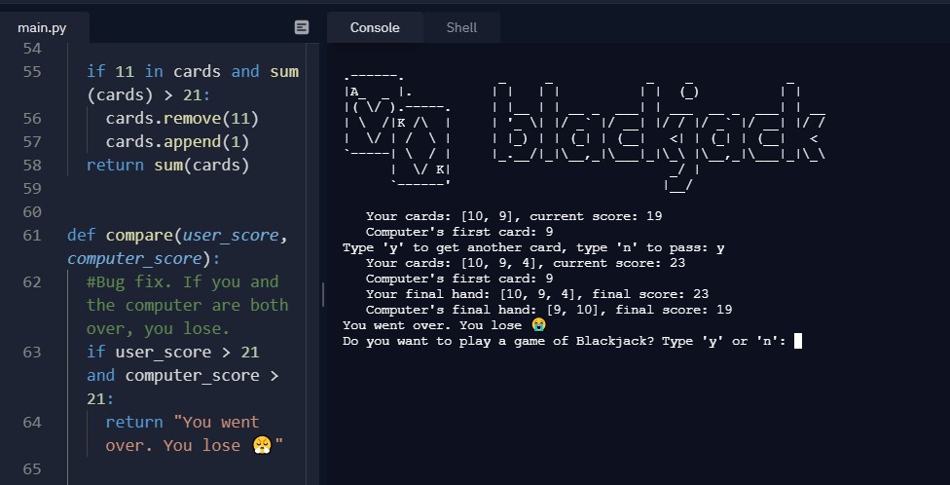The height and width of the screenshot is (485, 950).
Task: Click the code 'if 11 in cards and sum'
Action: click(193, 71)
